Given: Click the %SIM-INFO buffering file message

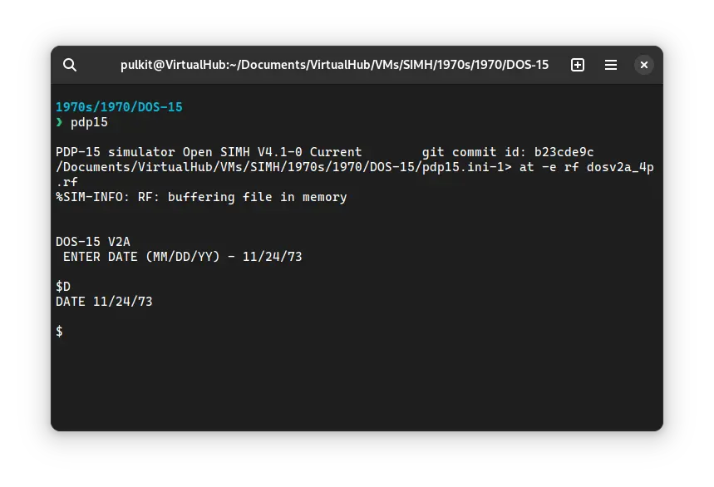Looking at the screenshot, I should (201, 197).
